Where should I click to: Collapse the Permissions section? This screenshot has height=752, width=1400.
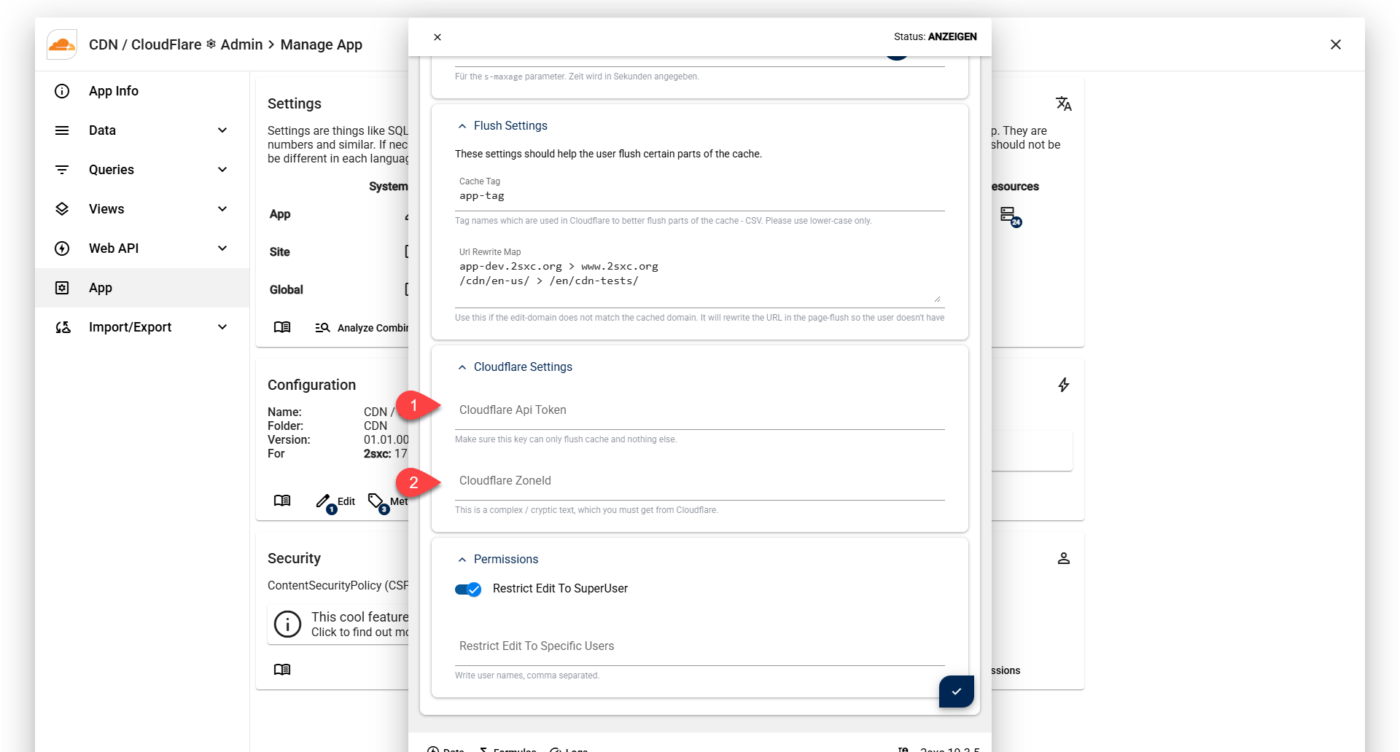pyautogui.click(x=462, y=560)
